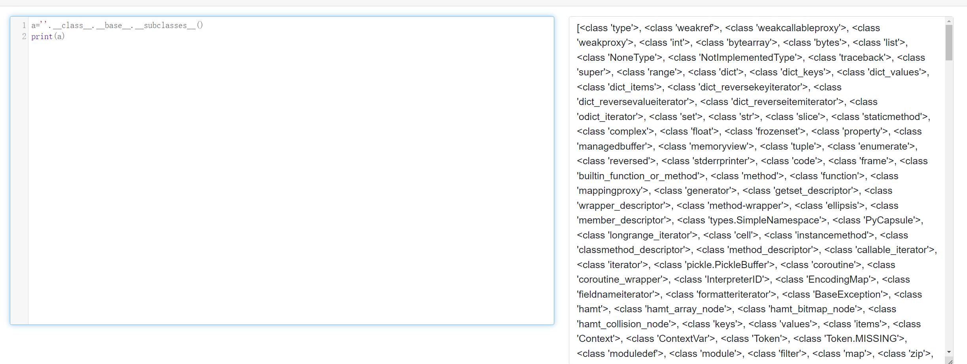Click the __subclasses__ text in line 1

tap(165, 25)
